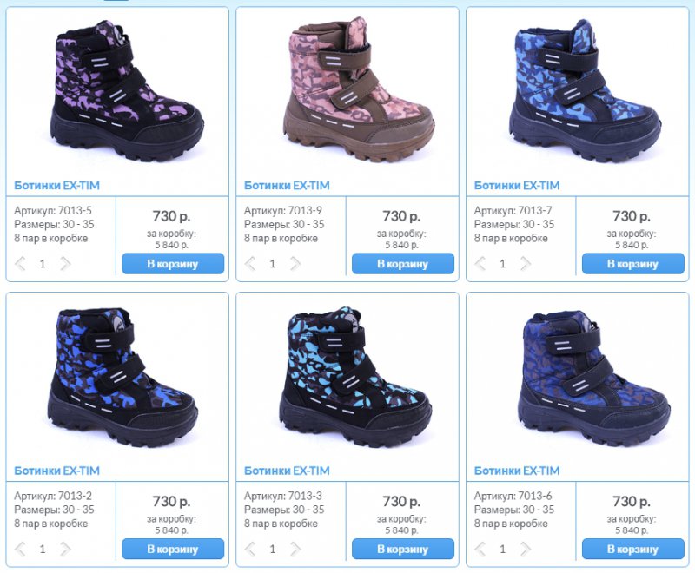
Task: Decrease quantity for boots article 7013-7
Action: click(x=480, y=263)
